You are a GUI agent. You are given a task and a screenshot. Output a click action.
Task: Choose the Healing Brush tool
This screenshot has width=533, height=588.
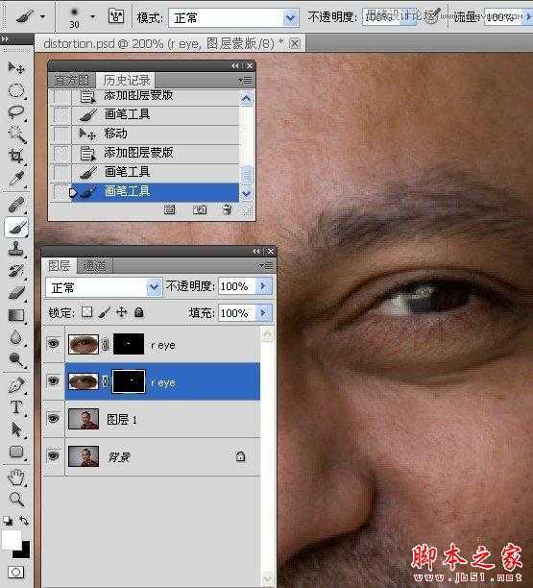point(16,206)
